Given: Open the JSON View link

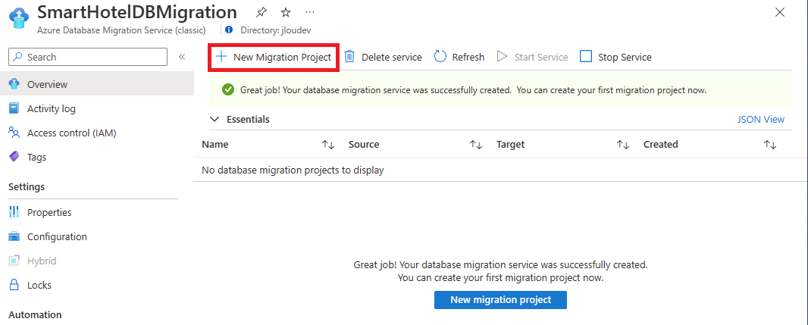Looking at the screenshot, I should pos(761,120).
